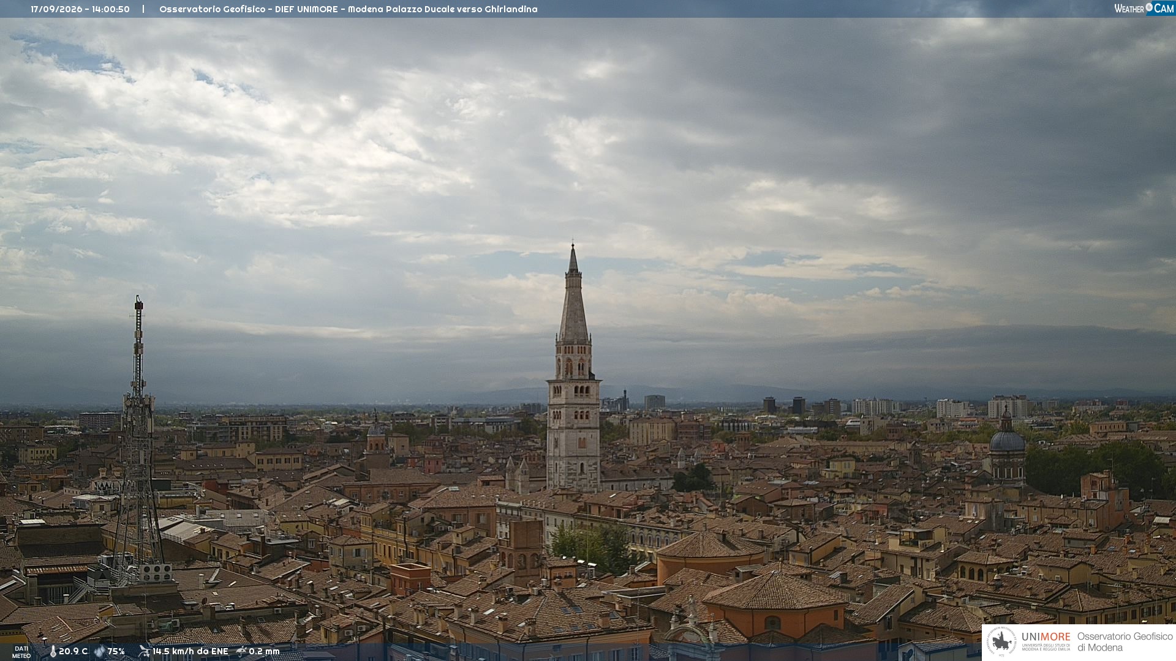This screenshot has width=1176, height=661.
Task: Click the 17/09/2026 - 14:00:50 timestamp
Action: click(x=80, y=9)
